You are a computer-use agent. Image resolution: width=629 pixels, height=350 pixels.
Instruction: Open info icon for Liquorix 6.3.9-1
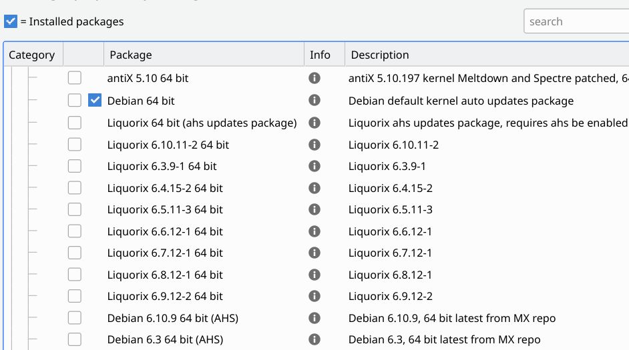point(314,166)
